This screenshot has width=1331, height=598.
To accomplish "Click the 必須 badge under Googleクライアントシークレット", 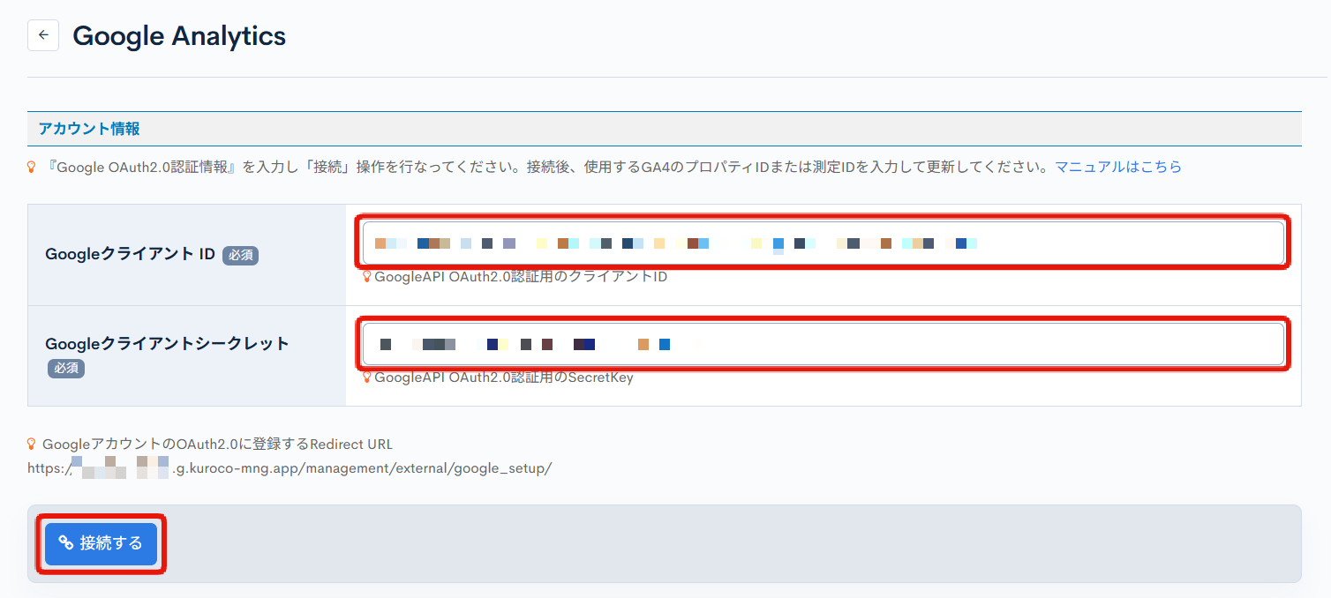I will (x=66, y=368).
